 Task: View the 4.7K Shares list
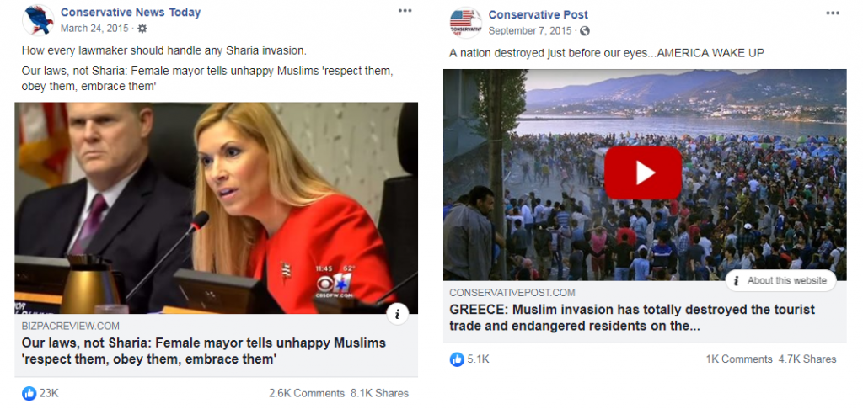click(807, 359)
